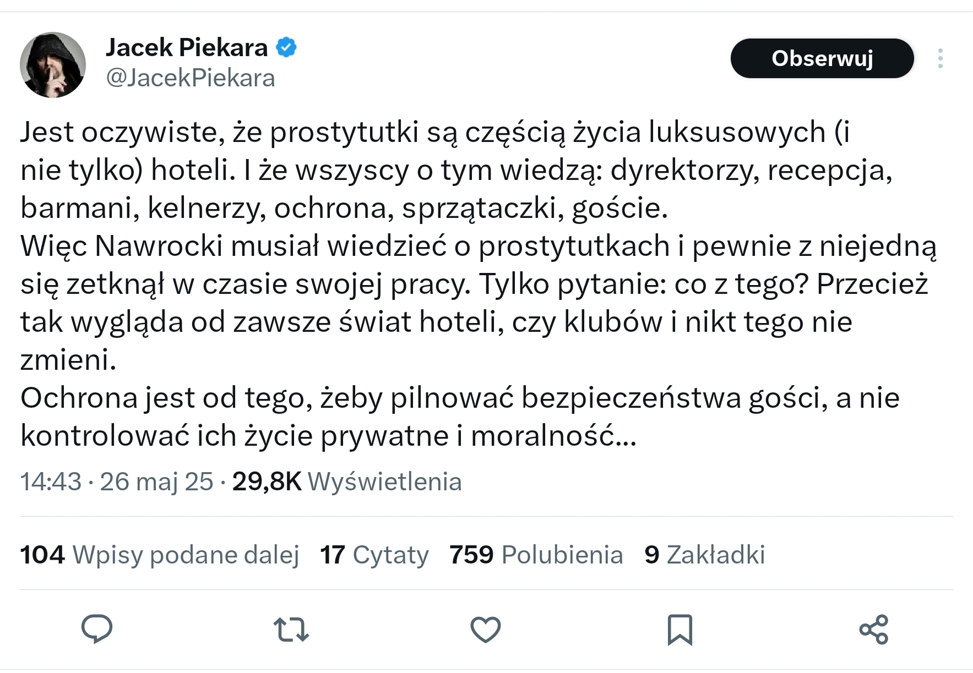Open the three-dot more options menu
This screenshot has width=973, height=673.
940,58
